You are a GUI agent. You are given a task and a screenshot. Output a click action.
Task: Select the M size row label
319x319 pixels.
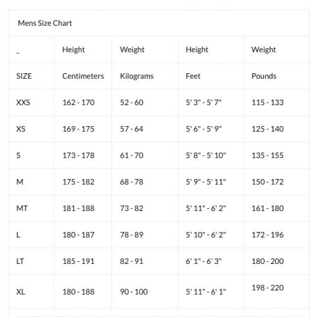[20, 182]
